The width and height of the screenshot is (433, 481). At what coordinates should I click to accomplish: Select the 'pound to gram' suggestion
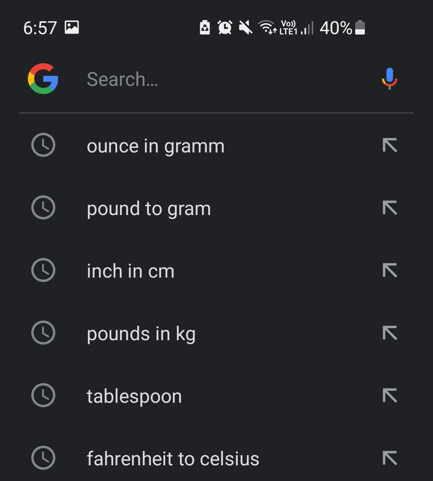[x=149, y=209]
